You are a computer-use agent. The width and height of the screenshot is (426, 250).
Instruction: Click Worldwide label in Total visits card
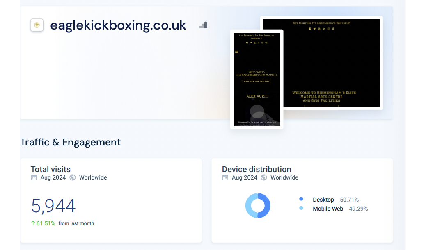click(93, 177)
